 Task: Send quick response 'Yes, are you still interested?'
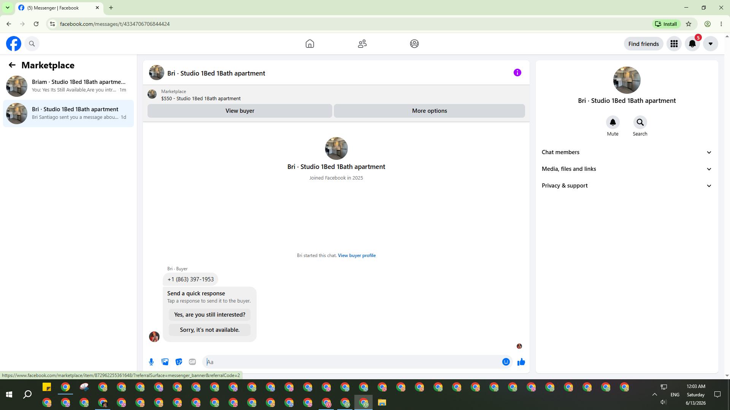coord(210,315)
